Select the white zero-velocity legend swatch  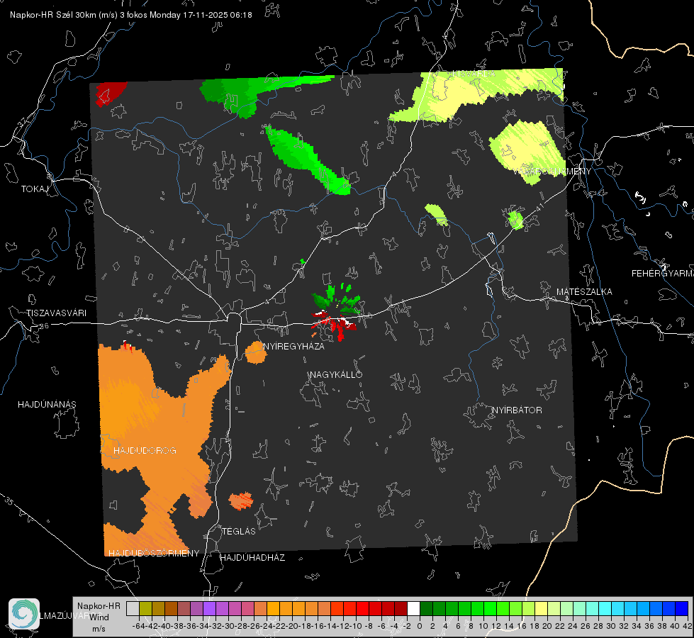click(x=413, y=608)
